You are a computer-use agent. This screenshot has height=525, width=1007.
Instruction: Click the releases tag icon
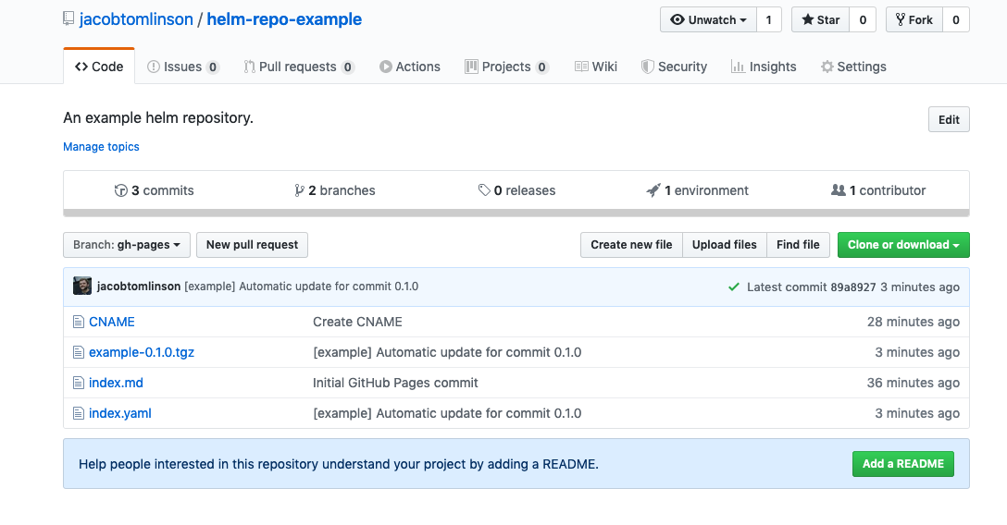coord(484,190)
